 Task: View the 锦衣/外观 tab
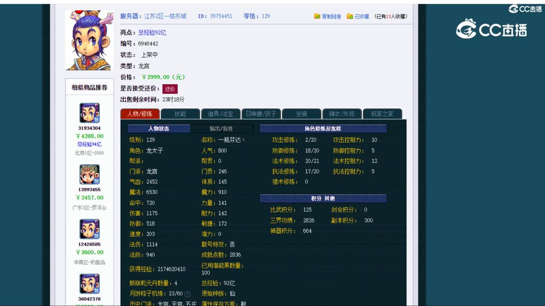pos(341,113)
